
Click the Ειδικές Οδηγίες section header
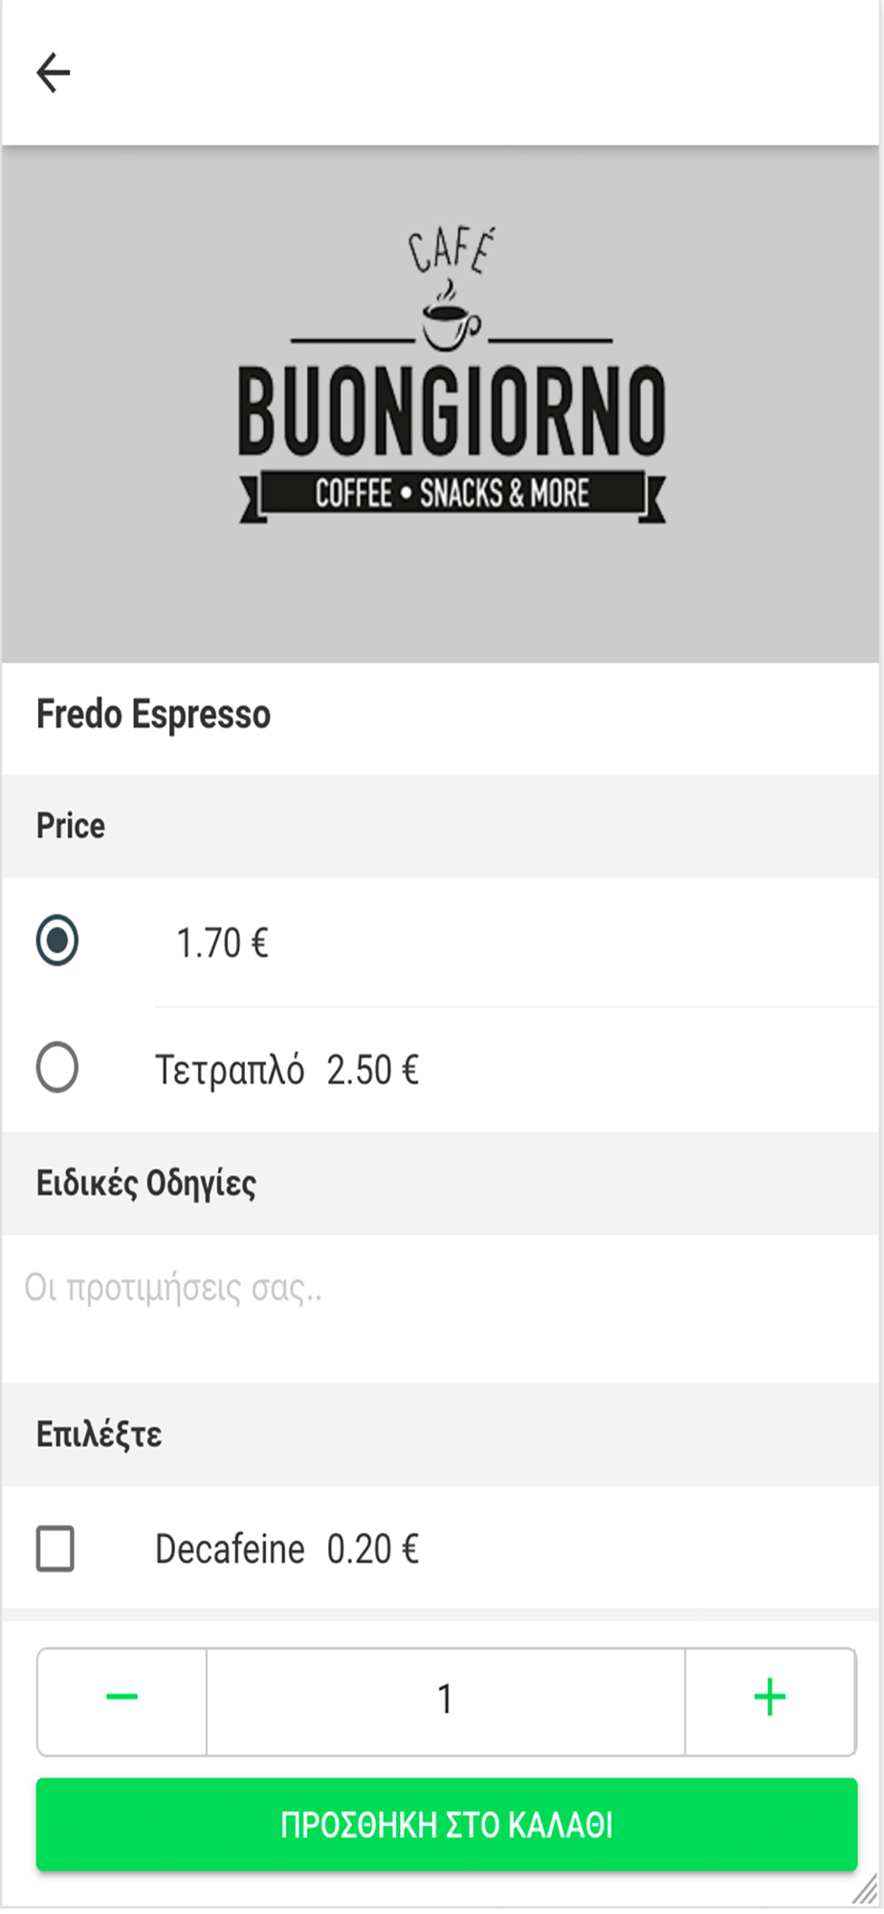146,1184
